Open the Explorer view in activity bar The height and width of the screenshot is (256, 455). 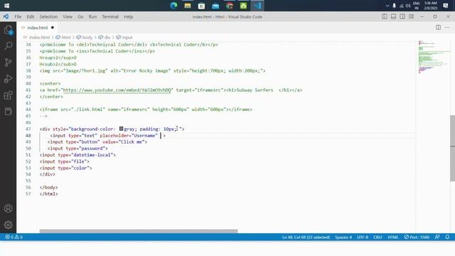(x=8, y=30)
